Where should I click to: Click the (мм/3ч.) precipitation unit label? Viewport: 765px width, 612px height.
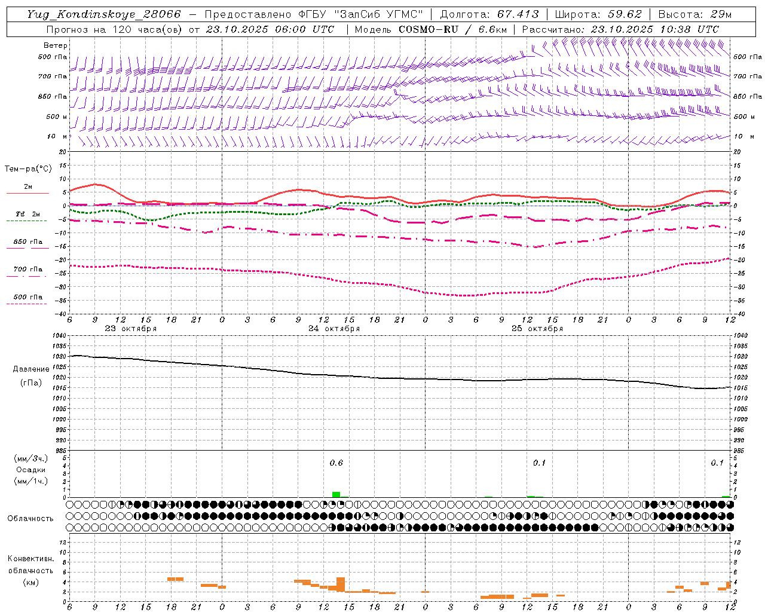pyautogui.click(x=30, y=459)
